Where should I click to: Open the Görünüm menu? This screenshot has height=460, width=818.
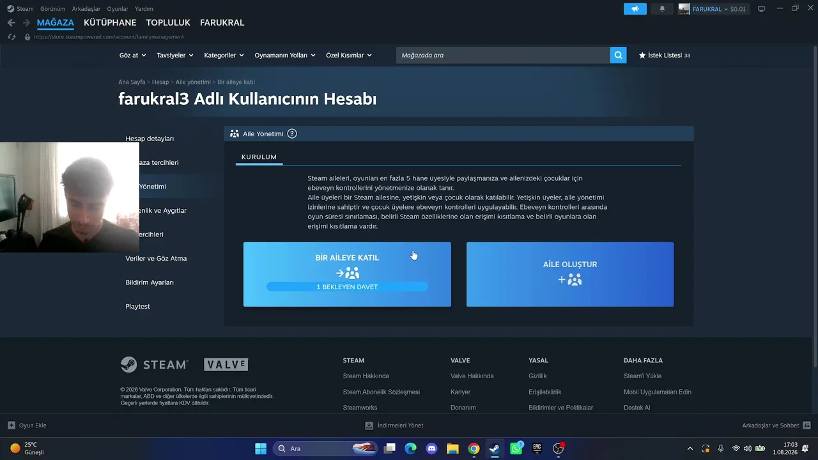pos(52,9)
